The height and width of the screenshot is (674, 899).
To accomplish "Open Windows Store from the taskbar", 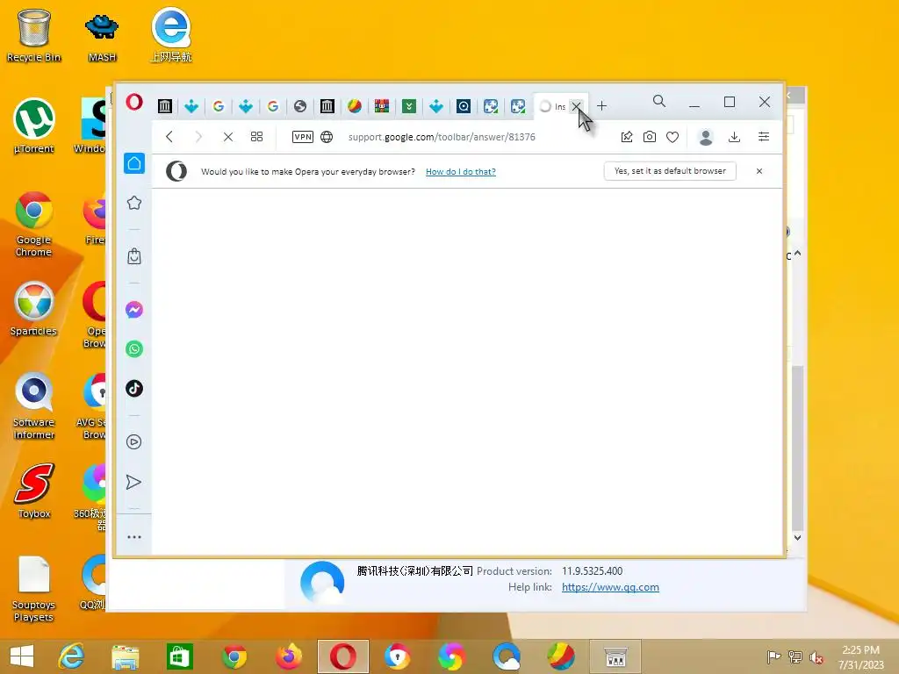I will pos(179,656).
